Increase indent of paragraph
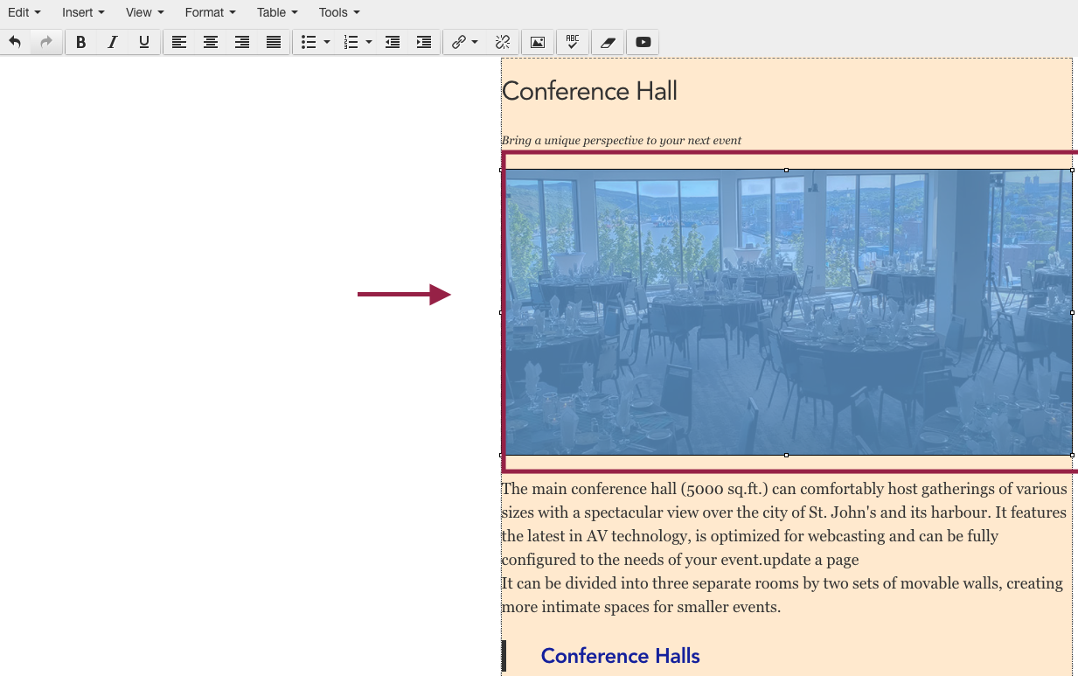The image size is (1078, 676). pyautogui.click(x=424, y=42)
